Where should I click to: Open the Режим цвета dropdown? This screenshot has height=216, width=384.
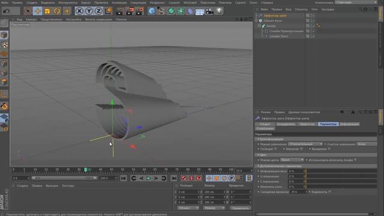pyautogui.click(x=292, y=160)
